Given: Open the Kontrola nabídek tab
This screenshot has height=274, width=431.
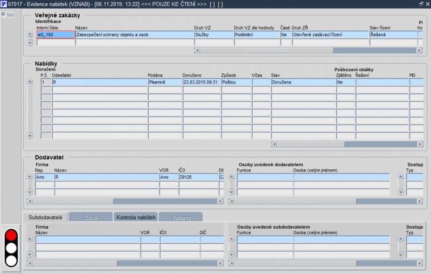Looking at the screenshot, I should (x=136, y=217).
